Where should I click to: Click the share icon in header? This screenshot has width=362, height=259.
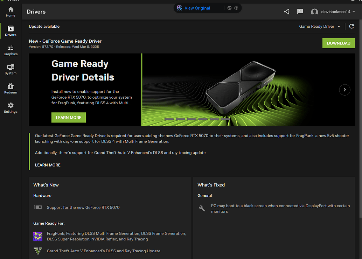pos(286,12)
